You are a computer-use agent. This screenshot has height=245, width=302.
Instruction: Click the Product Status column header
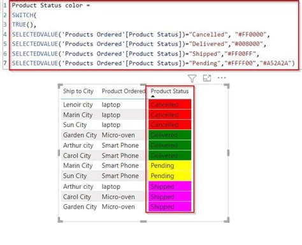tap(169, 91)
